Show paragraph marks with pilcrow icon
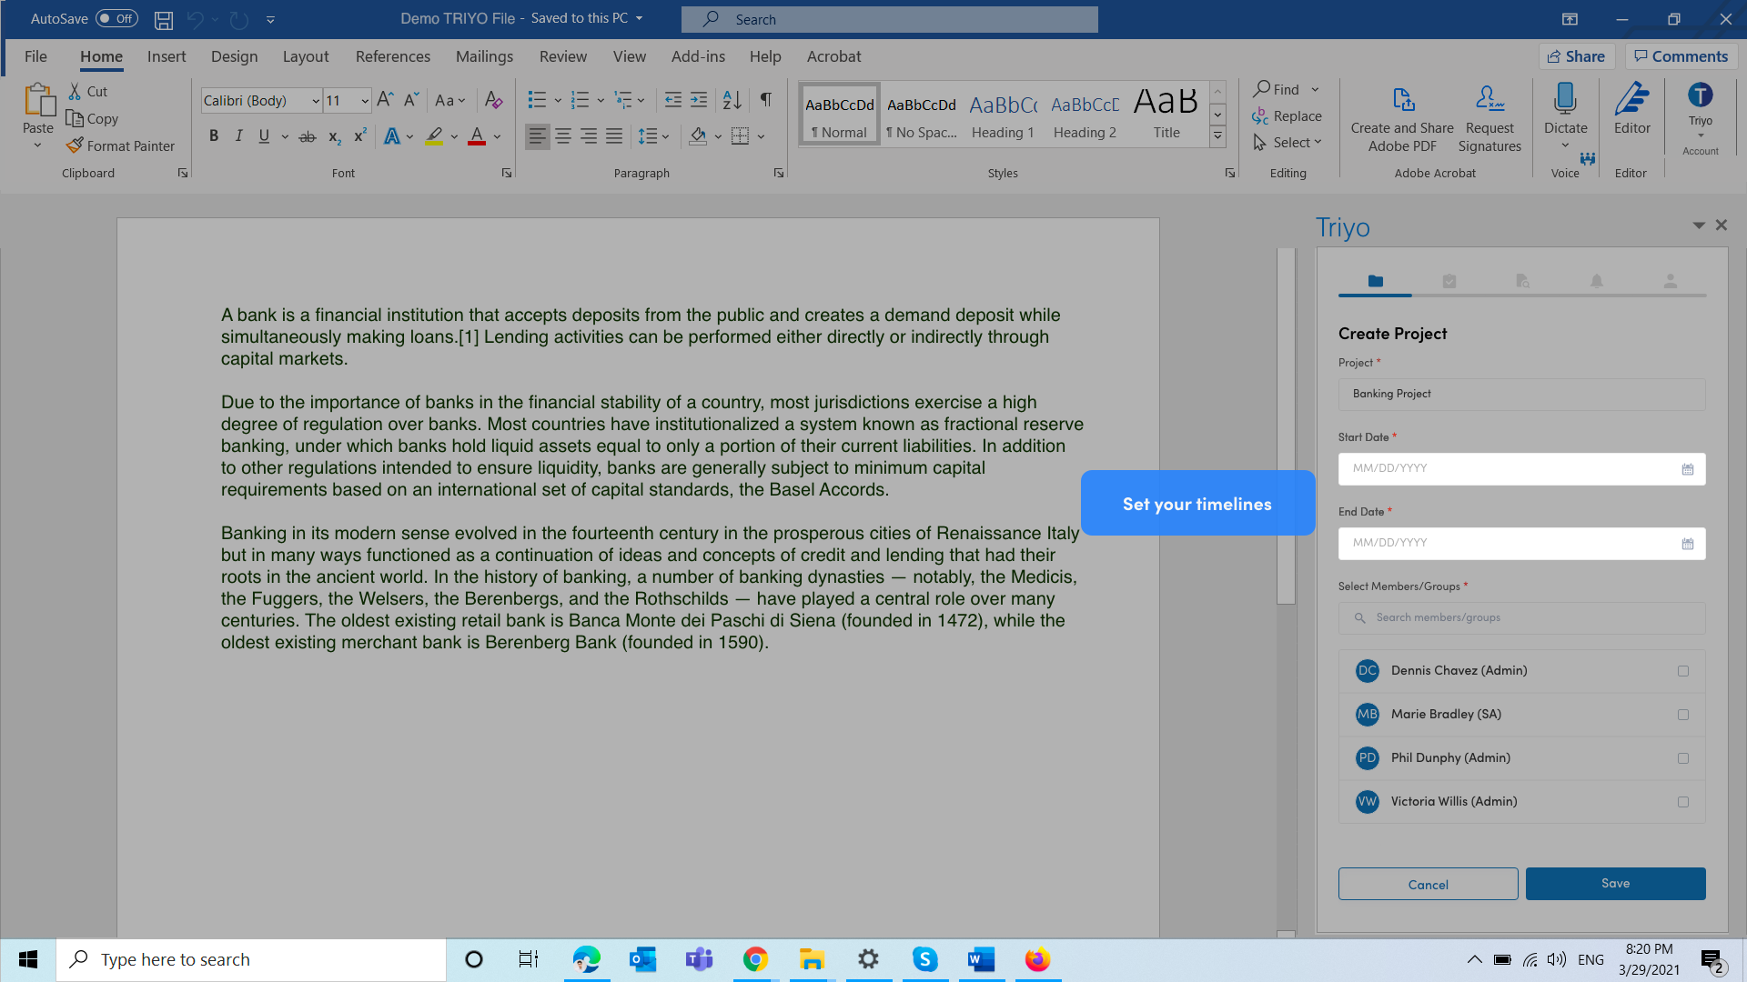 pos(766,100)
